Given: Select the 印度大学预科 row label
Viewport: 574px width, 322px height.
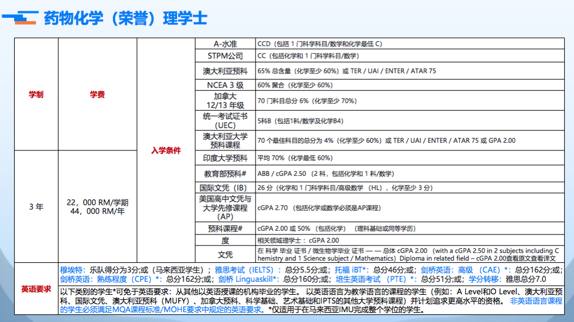Looking at the screenshot, I should pos(225,158).
